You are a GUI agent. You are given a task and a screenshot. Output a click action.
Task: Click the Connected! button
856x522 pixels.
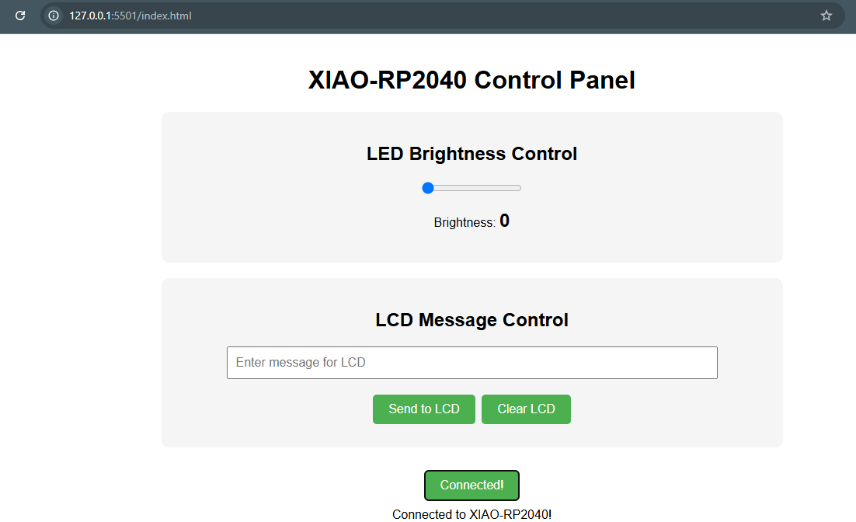click(471, 485)
